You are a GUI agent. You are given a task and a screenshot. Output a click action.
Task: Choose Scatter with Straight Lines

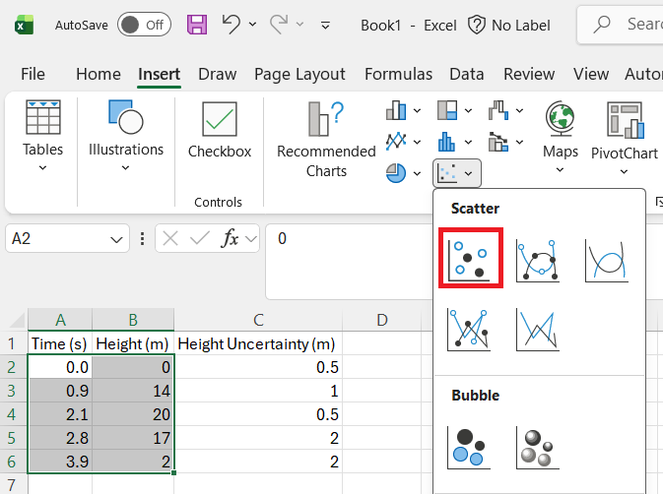click(x=538, y=330)
